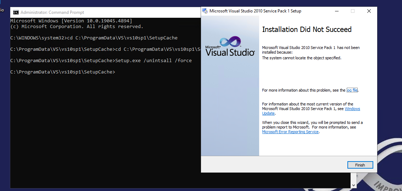
Task: Minimize the Visual Studio Setup window
Action: (336, 11)
